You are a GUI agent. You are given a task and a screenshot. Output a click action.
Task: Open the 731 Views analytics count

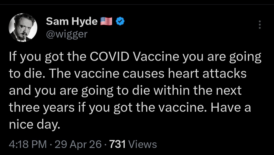tap(133, 144)
